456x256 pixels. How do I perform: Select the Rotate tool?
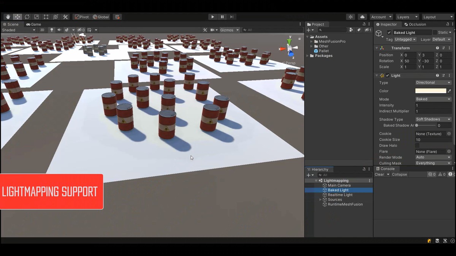pyautogui.click(x=27, y=17)
